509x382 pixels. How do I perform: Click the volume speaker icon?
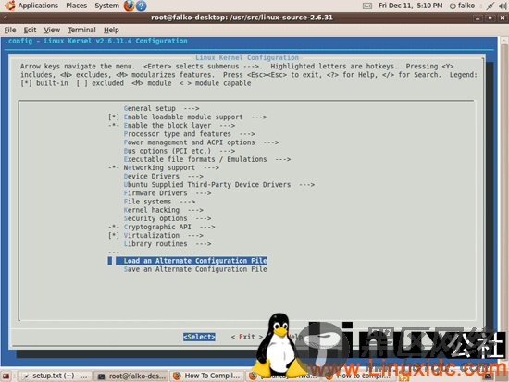click(503, 6)
